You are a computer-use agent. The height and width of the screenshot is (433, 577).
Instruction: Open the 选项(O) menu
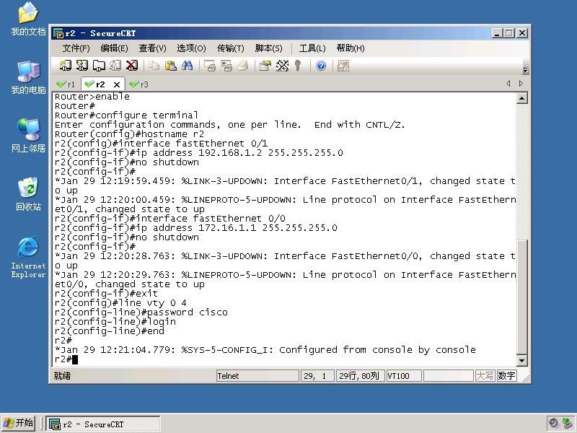pyautogui.click(x=191, y=48)
